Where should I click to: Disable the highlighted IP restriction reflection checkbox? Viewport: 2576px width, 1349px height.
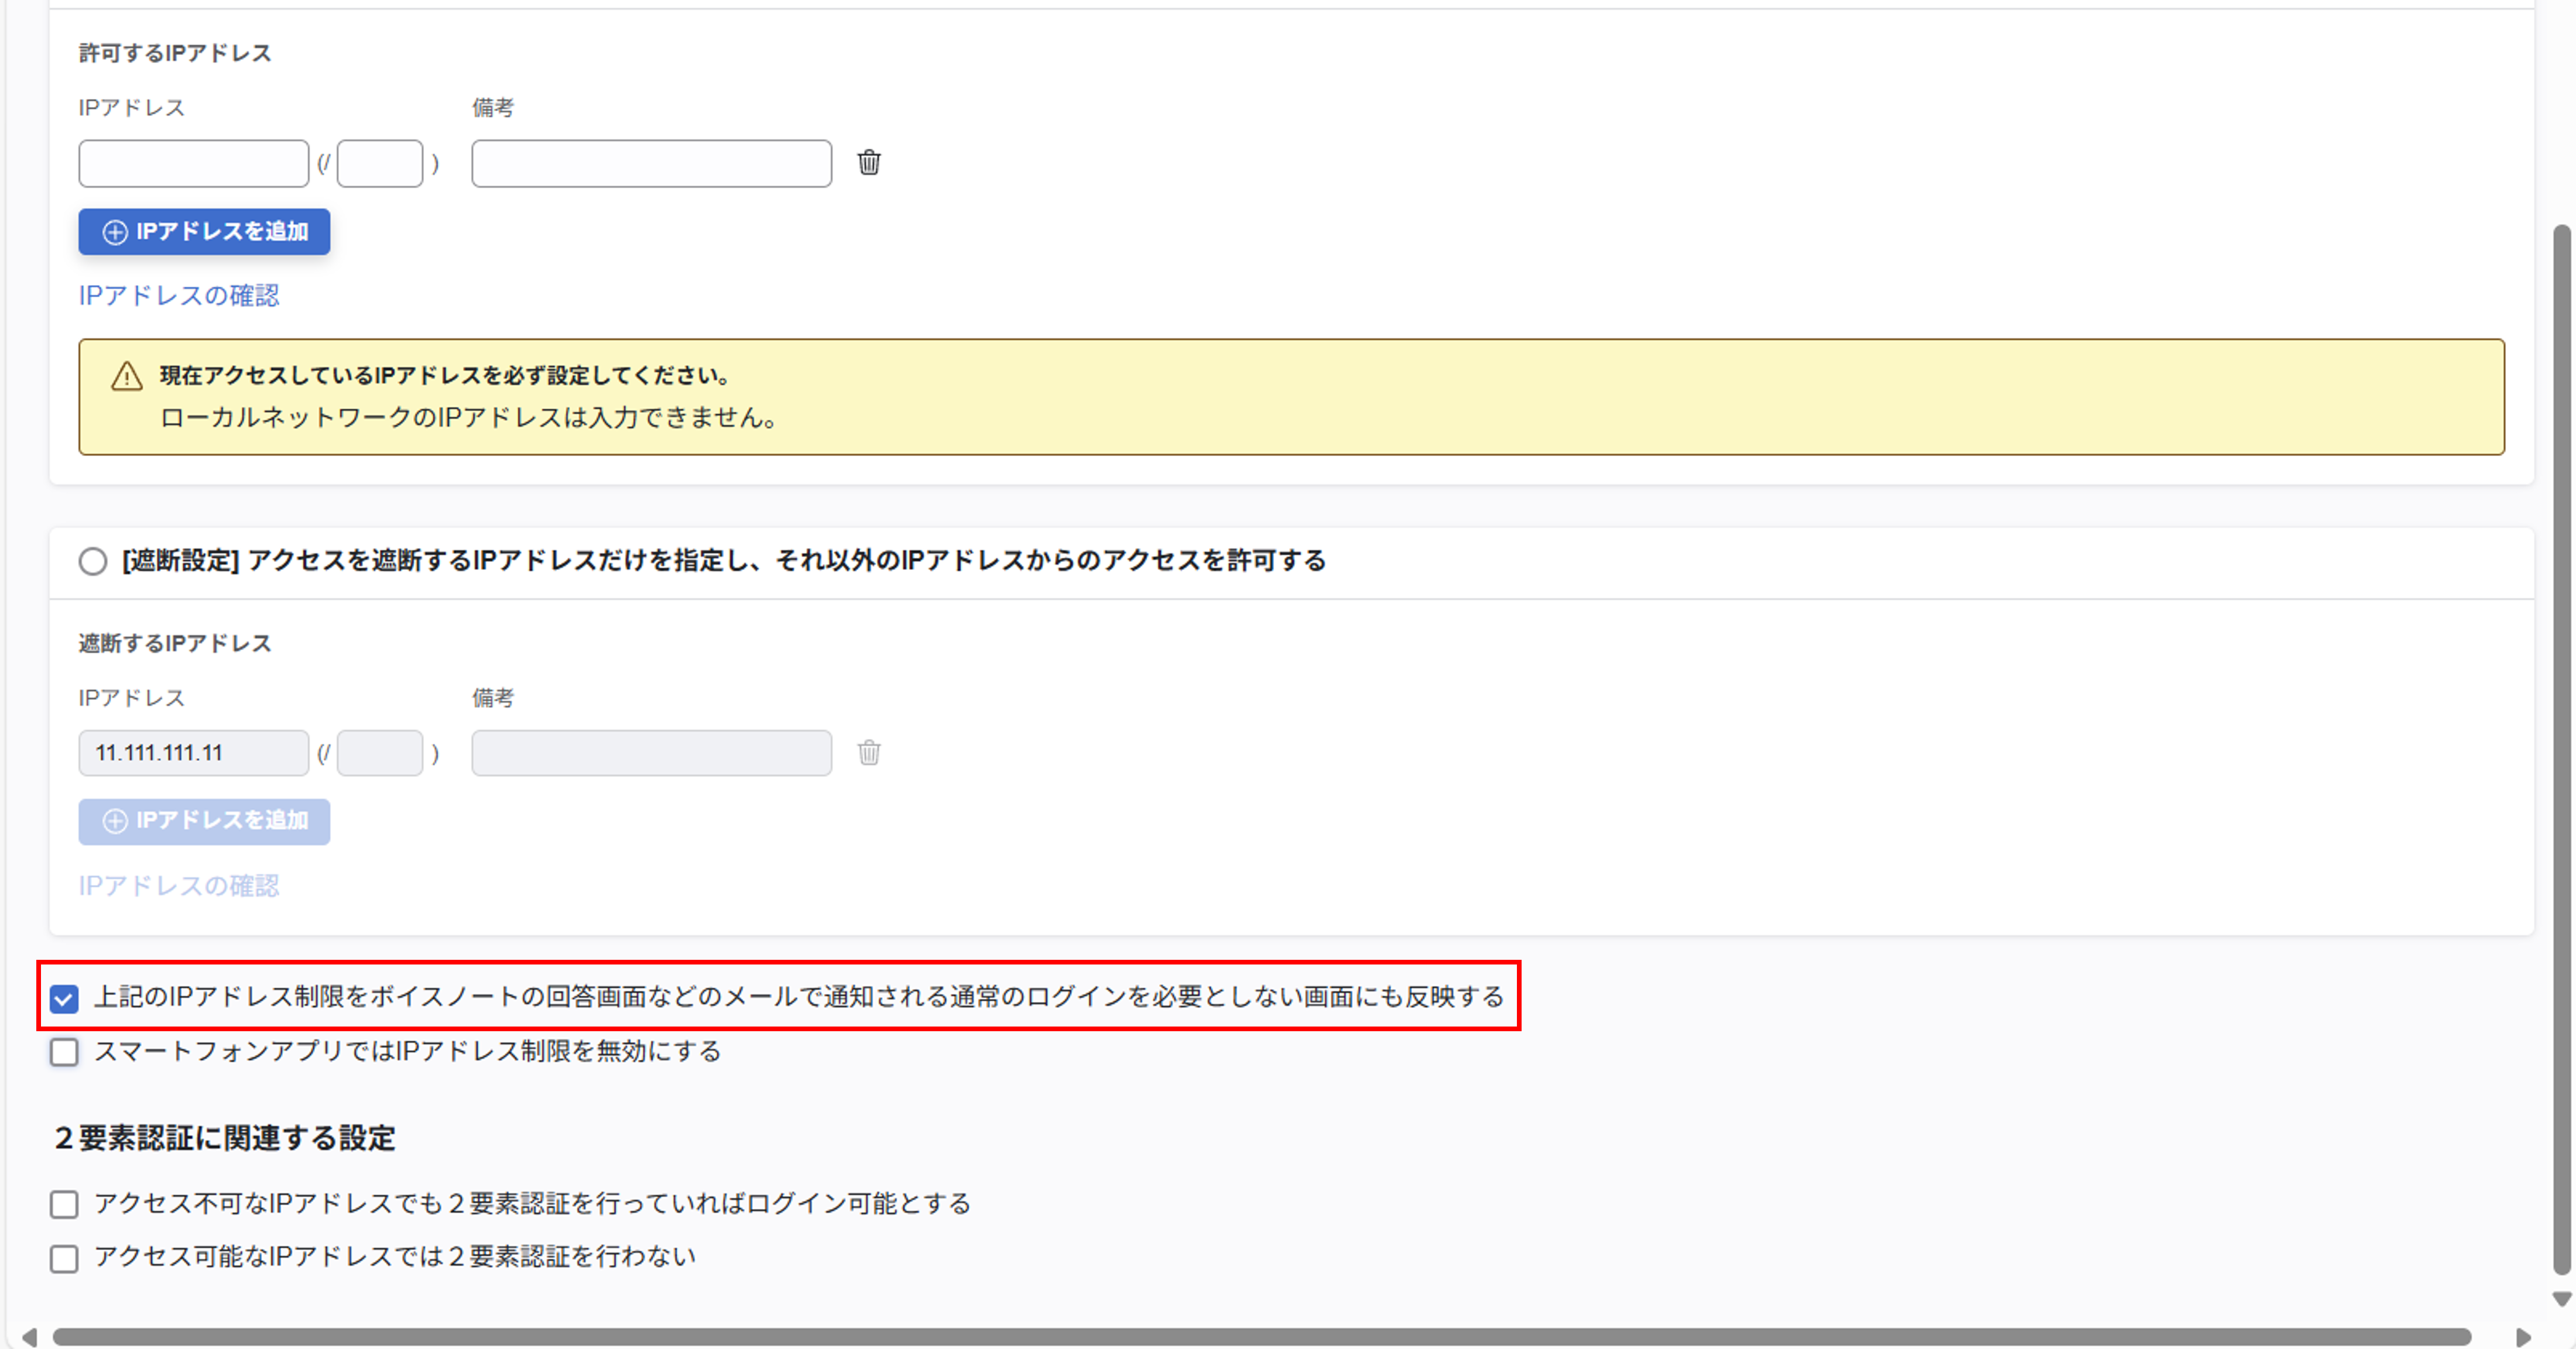click(63, 997)
